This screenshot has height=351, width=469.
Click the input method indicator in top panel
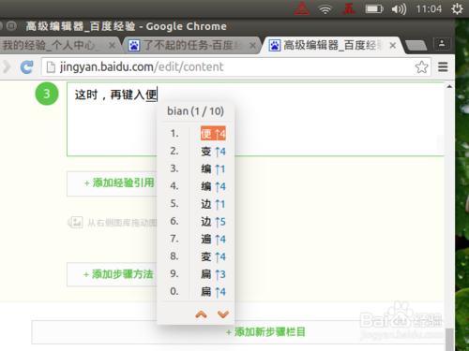[x=349, y=8]
